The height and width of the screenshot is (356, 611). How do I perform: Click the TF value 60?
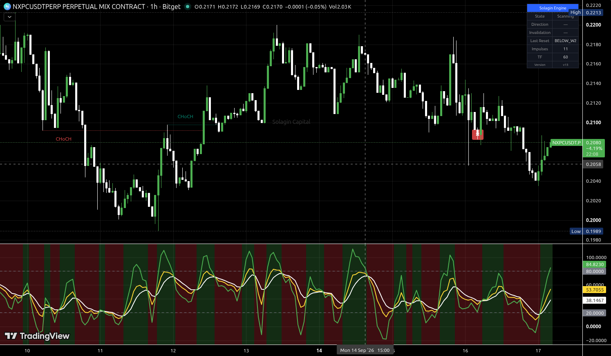pyautogui.click(x=566, y=57)
